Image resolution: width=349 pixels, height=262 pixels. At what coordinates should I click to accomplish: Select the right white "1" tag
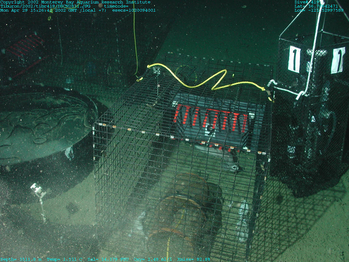(337, 60)
